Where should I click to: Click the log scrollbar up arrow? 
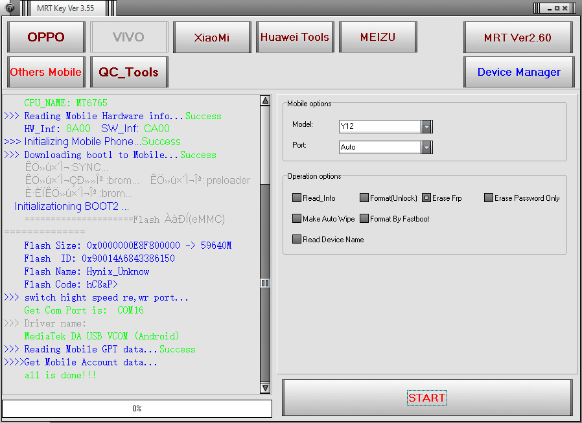265,100
